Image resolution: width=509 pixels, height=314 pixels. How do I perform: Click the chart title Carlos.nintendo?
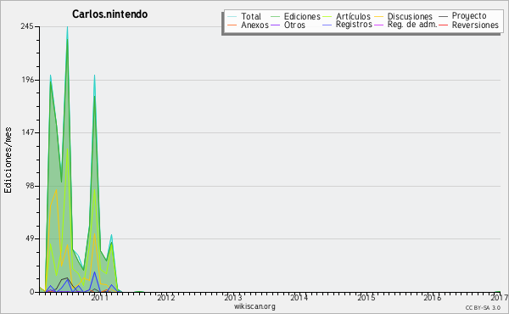(x=109, y=14)
